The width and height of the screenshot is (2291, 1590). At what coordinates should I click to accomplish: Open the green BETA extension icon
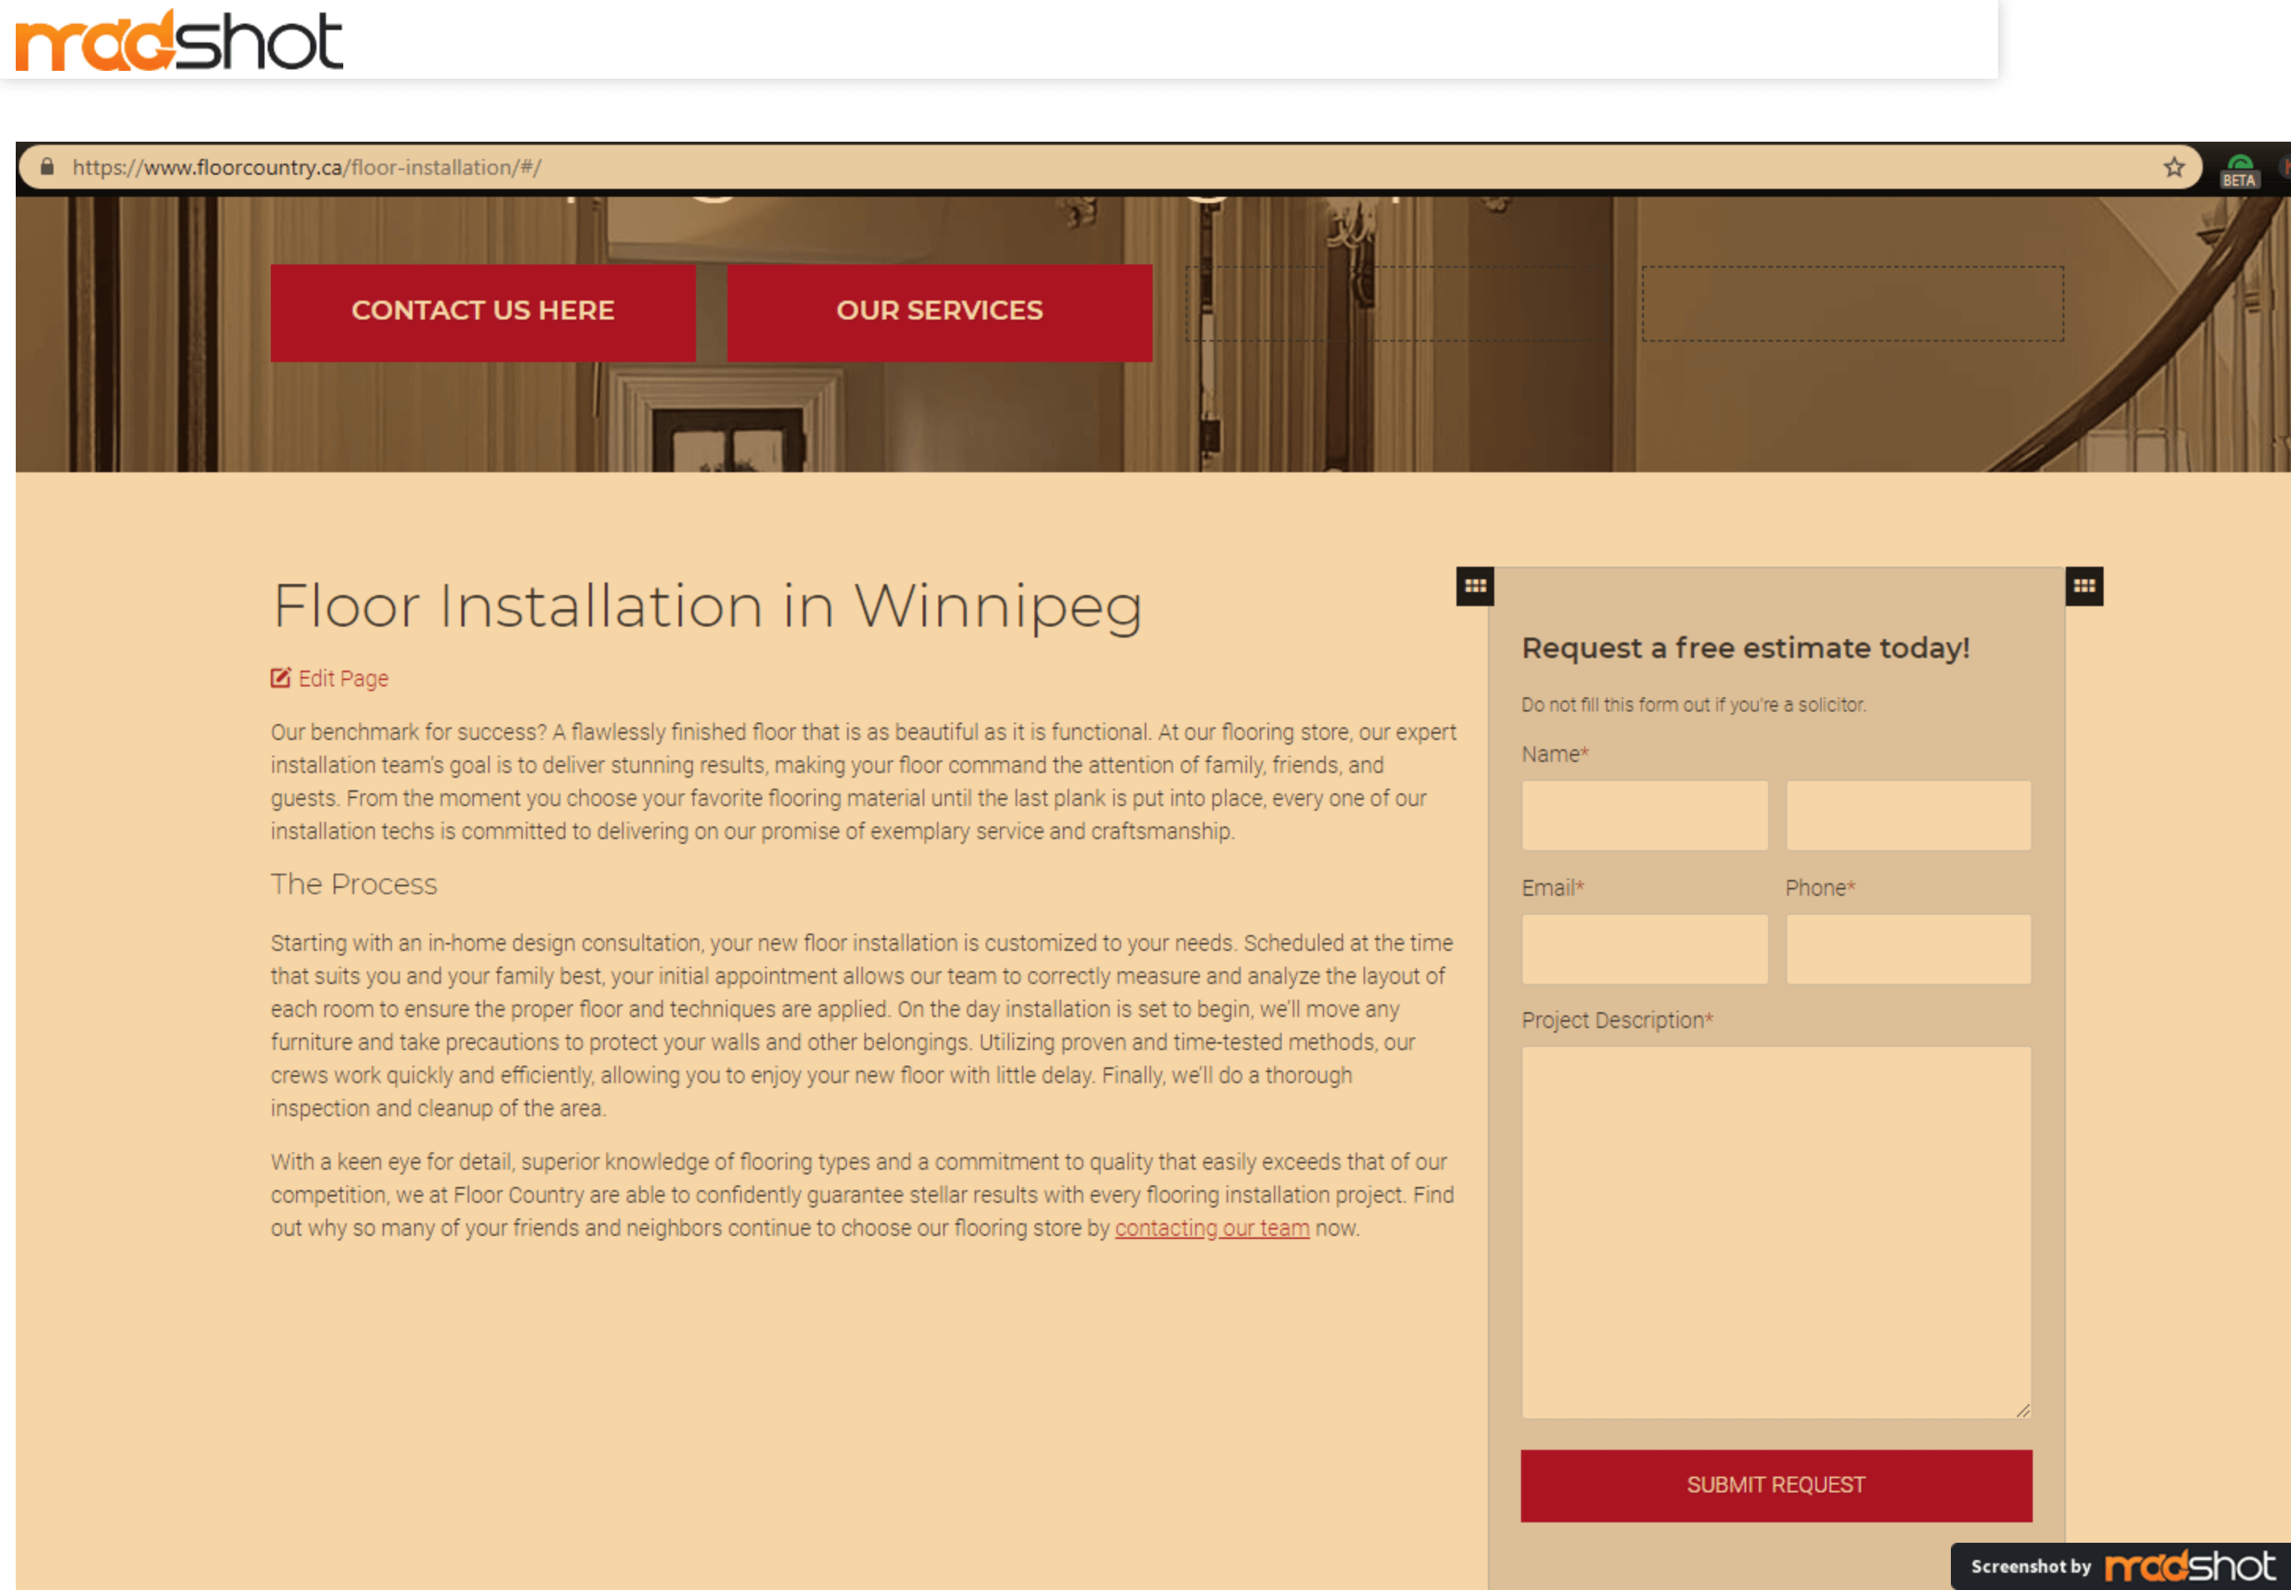2238,170
